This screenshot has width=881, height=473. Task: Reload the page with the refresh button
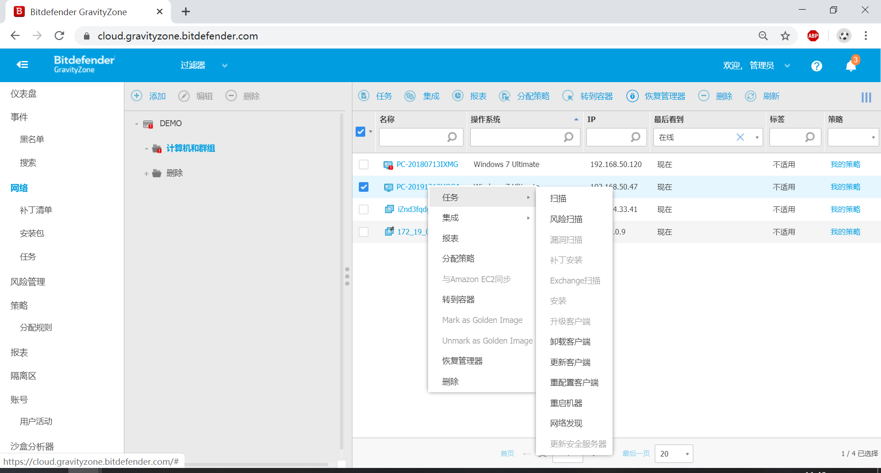coord(59,36)
